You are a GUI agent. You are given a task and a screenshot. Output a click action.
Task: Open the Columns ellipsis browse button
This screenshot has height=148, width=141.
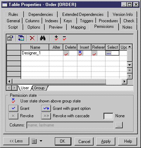[119, 125]
